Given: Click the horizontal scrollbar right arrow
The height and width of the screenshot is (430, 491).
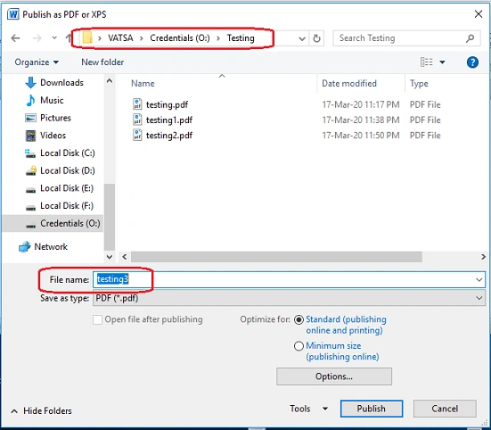Looking at the screenshot, I should coord(484,257).
